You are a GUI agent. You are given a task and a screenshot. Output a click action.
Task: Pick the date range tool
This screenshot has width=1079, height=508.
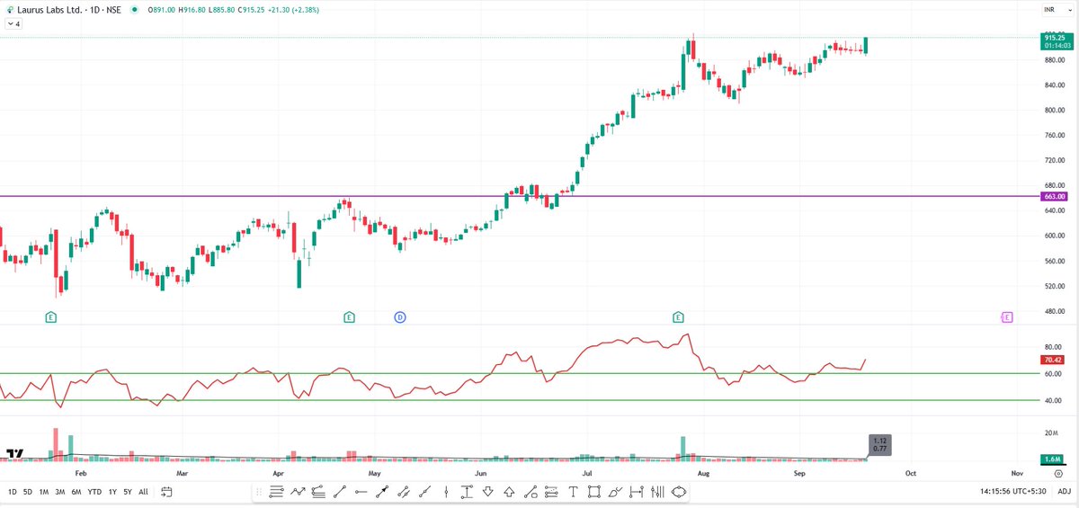[x=636, y=492]
